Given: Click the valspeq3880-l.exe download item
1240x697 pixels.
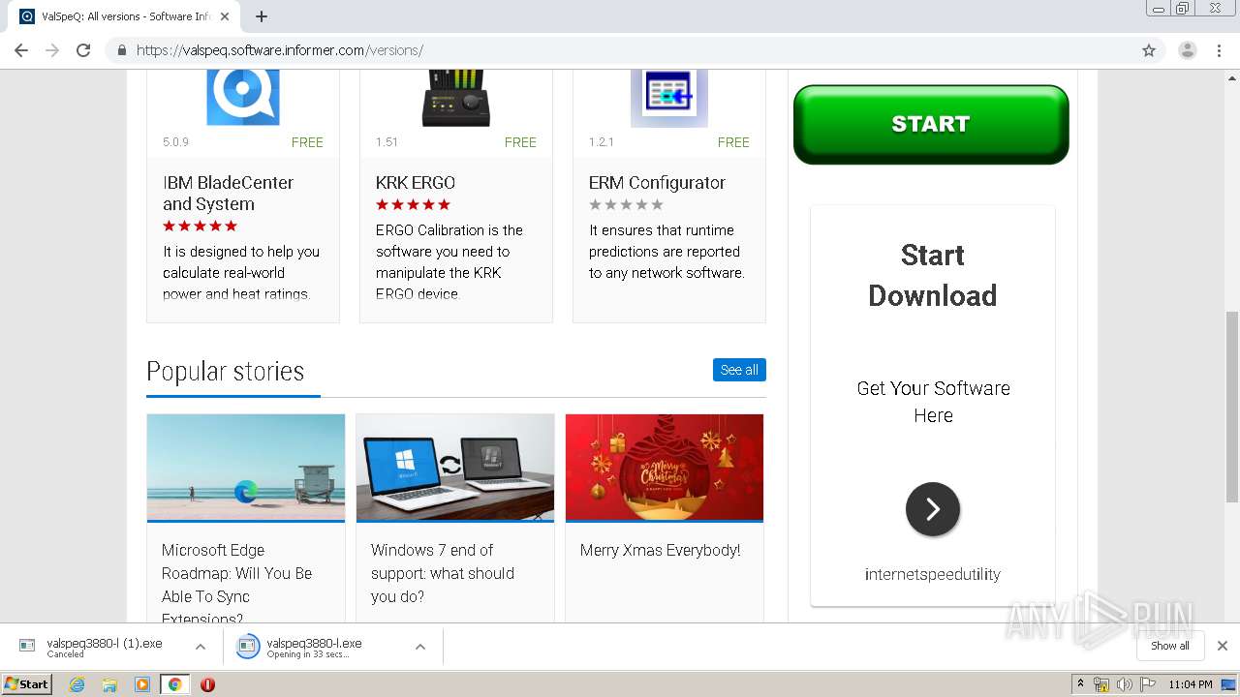Looking at the screenshot, I should click(x=315, y=647).
